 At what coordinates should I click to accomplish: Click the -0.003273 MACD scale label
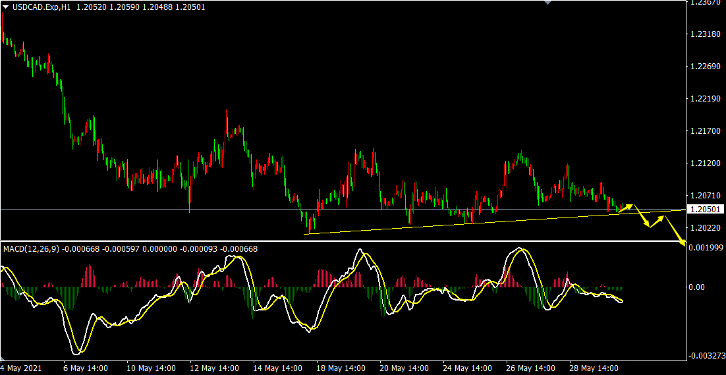click(x=706, y=356)
